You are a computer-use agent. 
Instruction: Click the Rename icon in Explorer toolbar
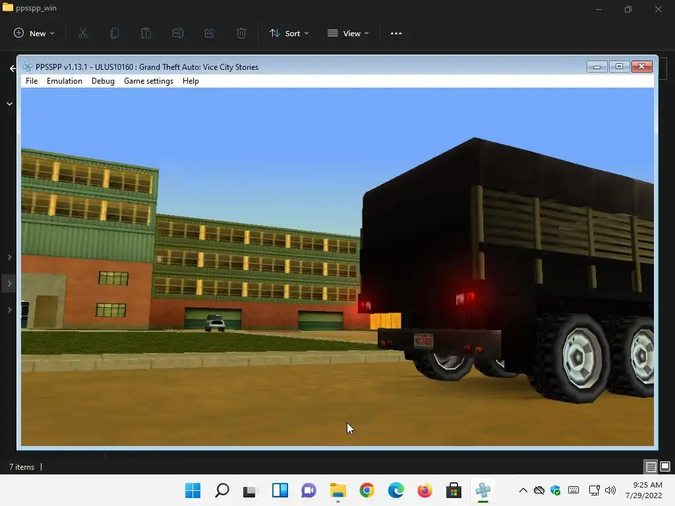178,33
